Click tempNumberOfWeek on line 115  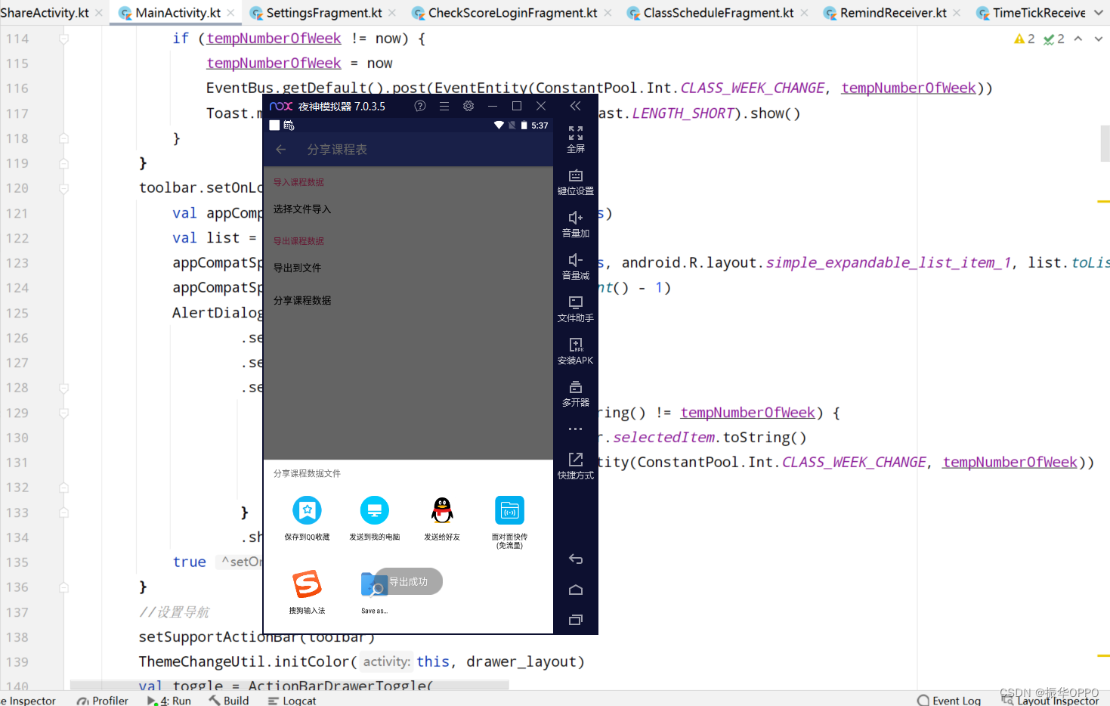click(274, 63)
